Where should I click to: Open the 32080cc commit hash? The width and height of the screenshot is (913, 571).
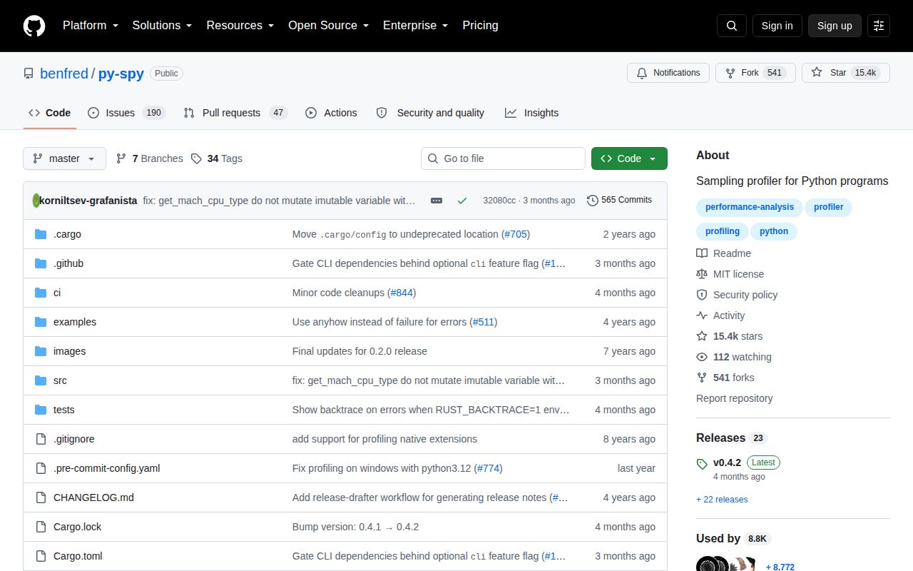[x=499, y=201]
